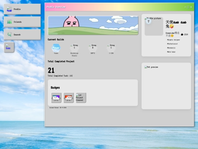Click the 'Joined Since' date text
This screenshot has height=149, width=198.
58,107
